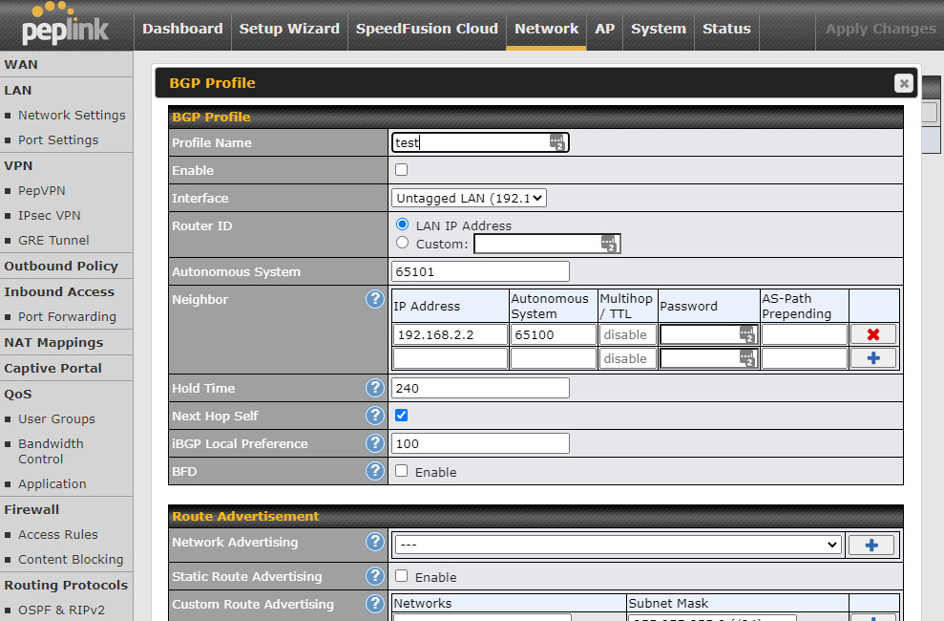Select the Custom Router ID radio button
Image resolution: width=944 pixels, height=621 pixels.
click(402, 243)
